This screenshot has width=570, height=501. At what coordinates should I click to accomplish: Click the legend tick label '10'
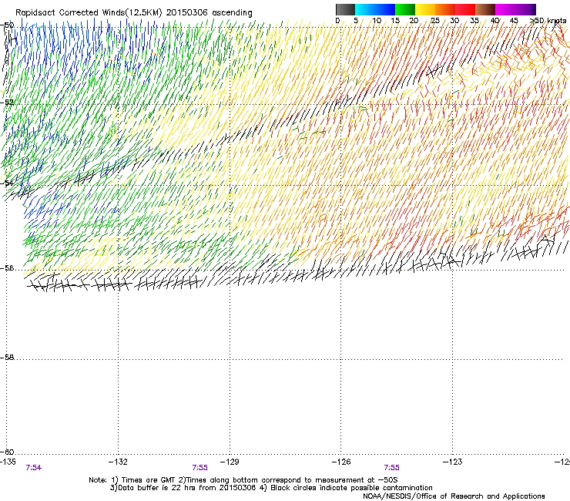click(377, 21)
